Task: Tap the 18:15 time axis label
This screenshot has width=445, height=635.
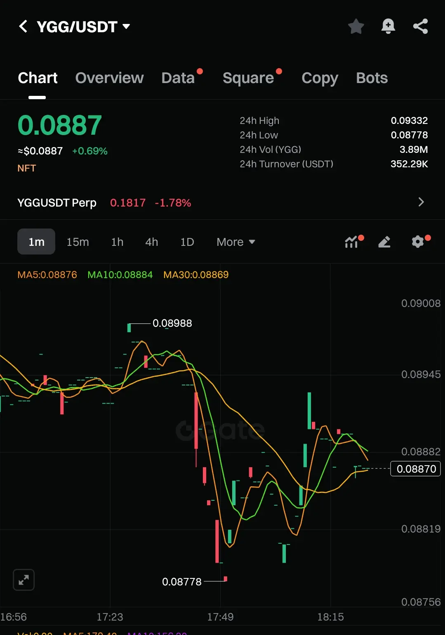Action: point(330,617)
